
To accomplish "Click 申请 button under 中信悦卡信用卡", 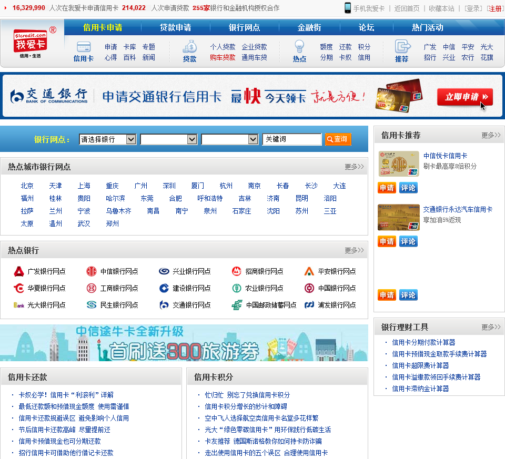I will point(387,188).
